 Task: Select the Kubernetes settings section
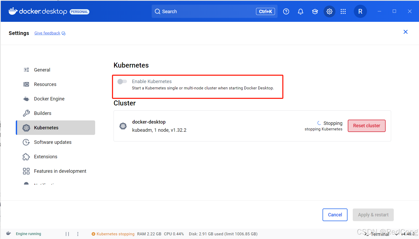(55, 128)
